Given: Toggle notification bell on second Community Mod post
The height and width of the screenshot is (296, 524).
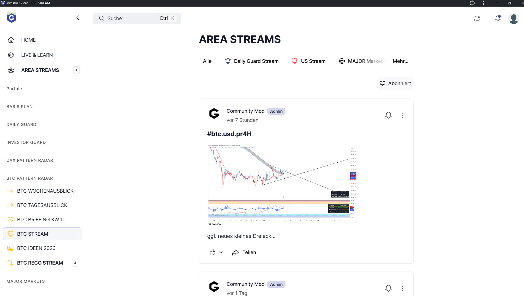Looking at the screenshot, I should click(x=388, y=288).
